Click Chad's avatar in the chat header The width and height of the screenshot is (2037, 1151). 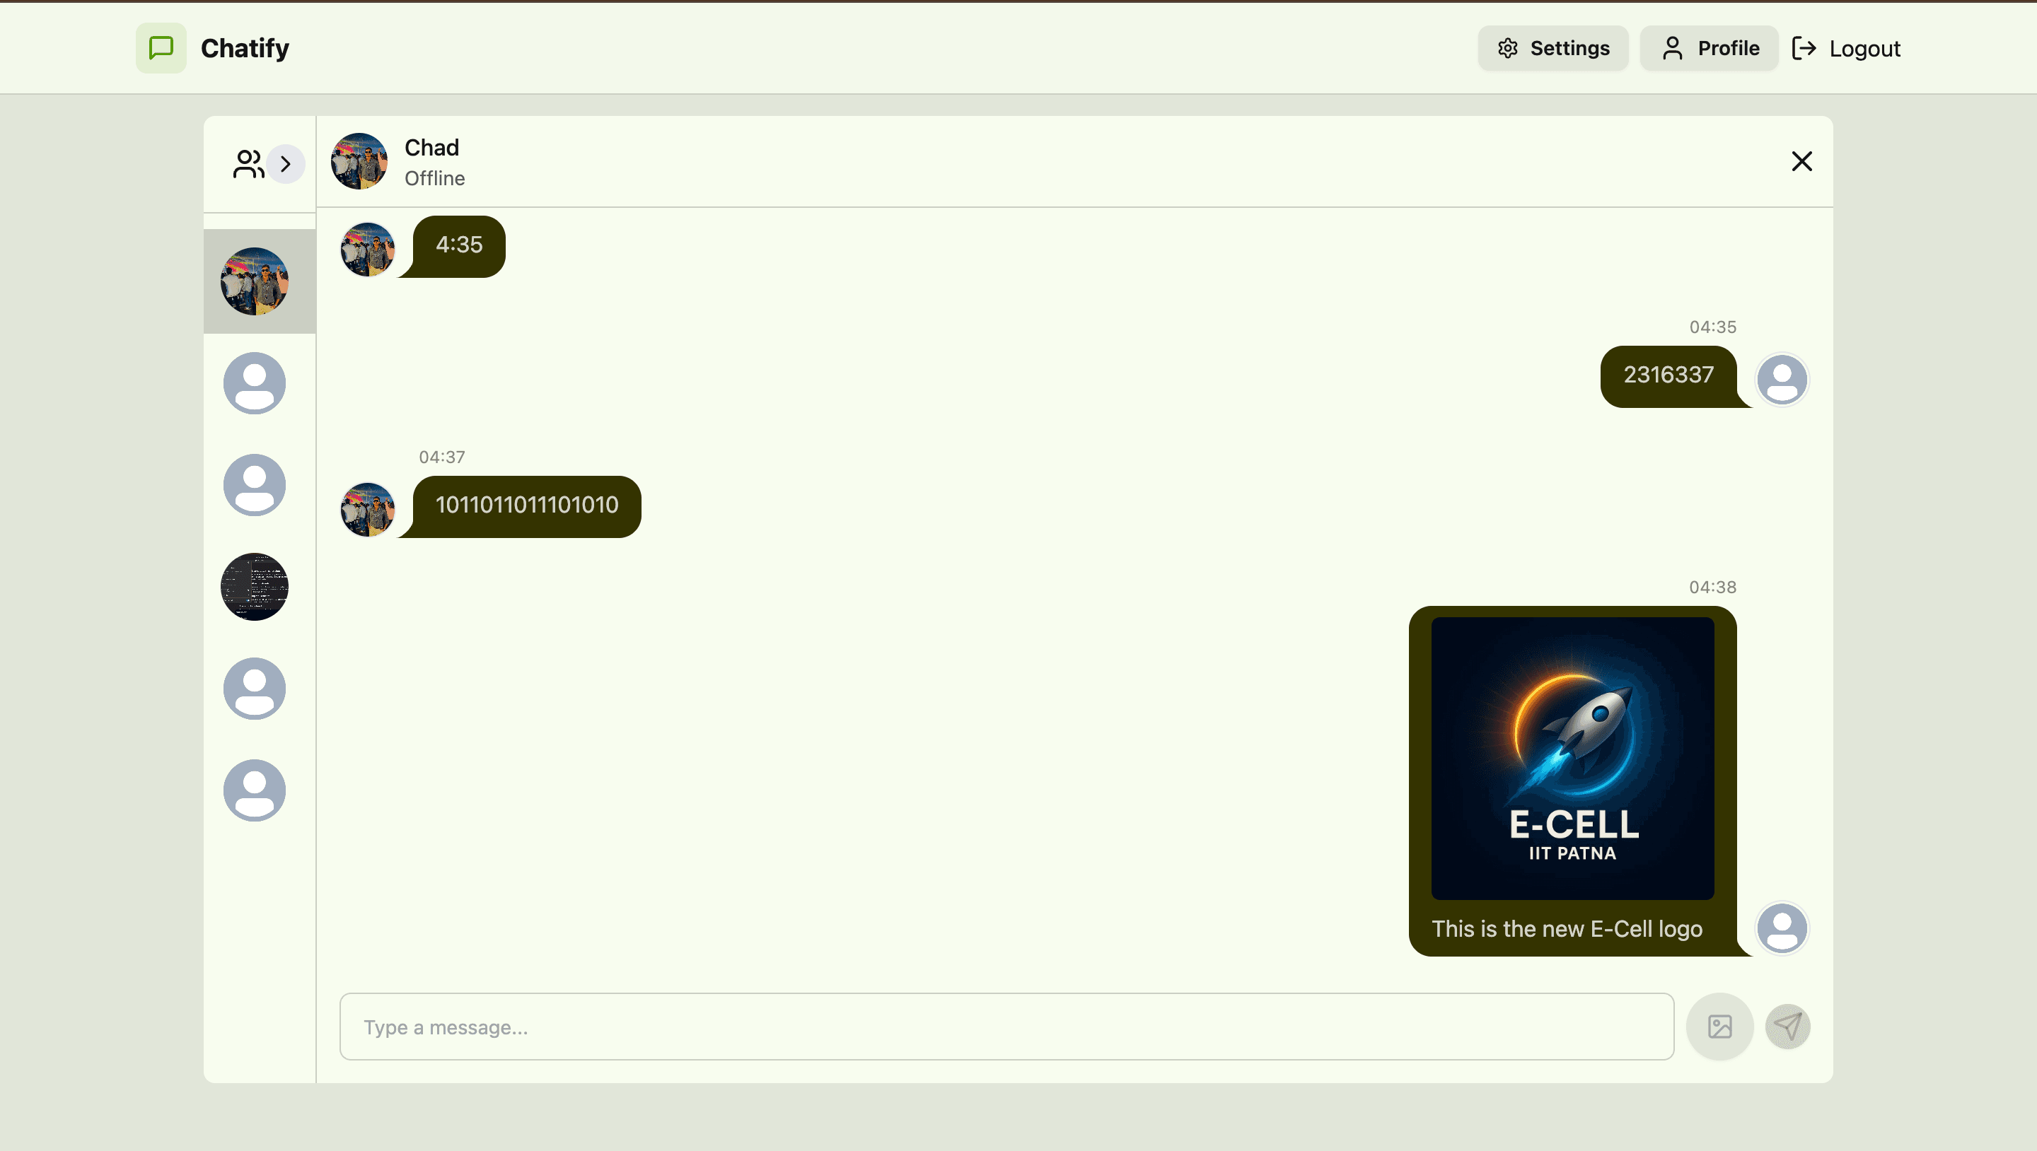tap(359, 161)
